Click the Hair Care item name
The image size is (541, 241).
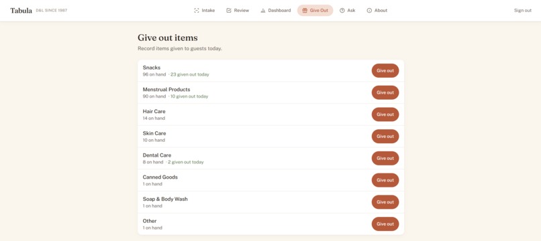point(154,111)
